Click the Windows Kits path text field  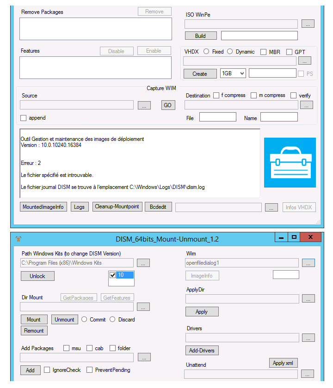[x=77, y=263]
